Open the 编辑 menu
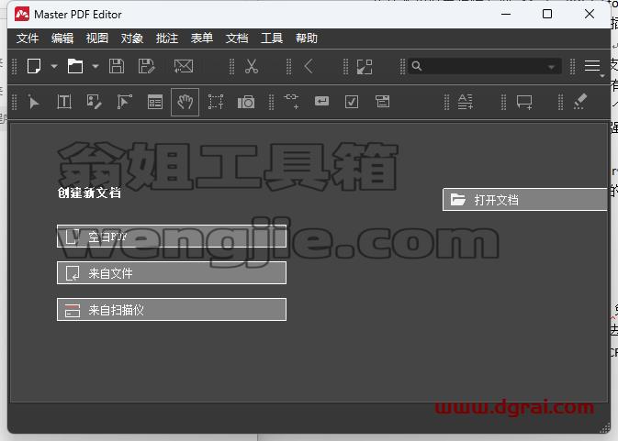Screen dimensions: 618x441 62,39
